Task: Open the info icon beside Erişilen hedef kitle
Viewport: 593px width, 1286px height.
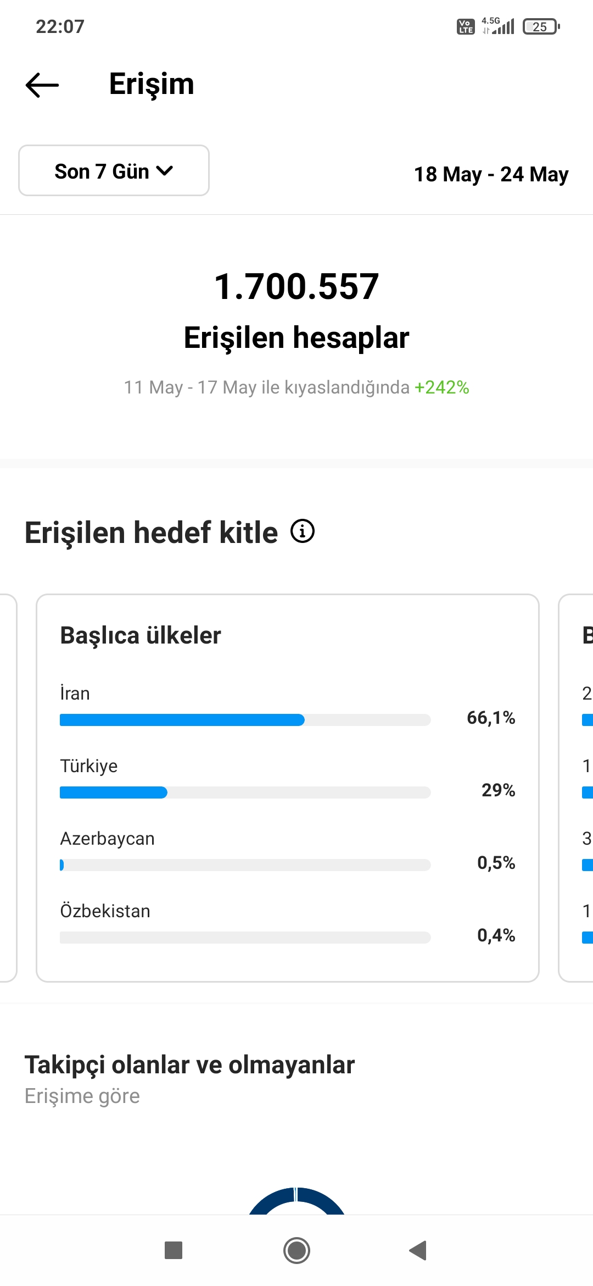Action: coord(302,531)
